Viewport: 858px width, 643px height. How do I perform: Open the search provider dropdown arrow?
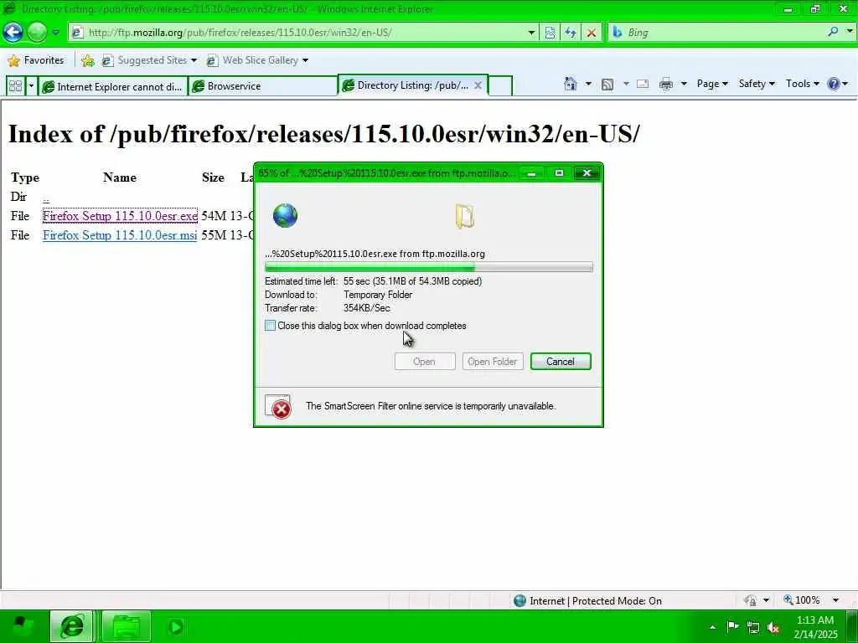850,32
